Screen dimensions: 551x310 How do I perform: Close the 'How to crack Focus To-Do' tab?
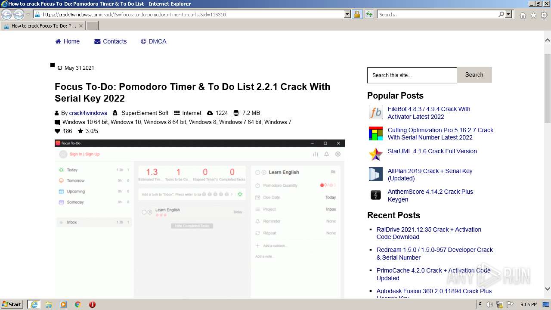coord(81,26)
